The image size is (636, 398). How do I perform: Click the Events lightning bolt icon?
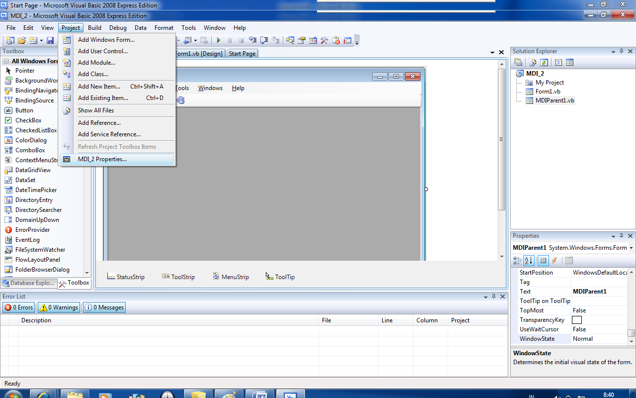point(555,260)
